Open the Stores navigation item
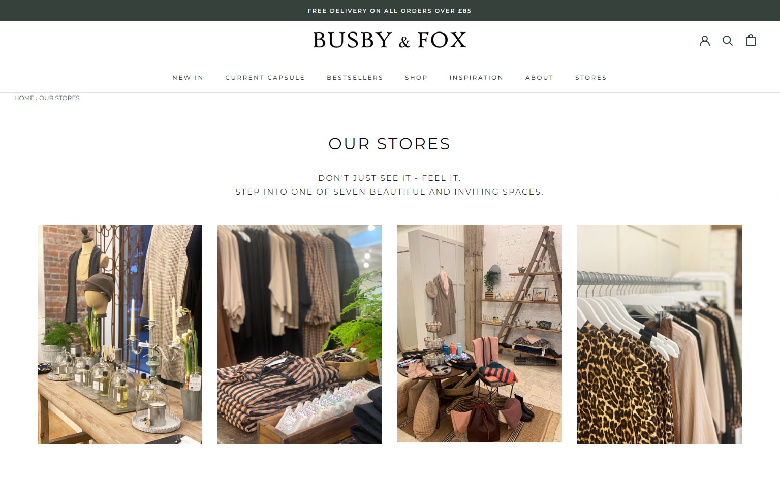780x478 pixels. [591, 78]
